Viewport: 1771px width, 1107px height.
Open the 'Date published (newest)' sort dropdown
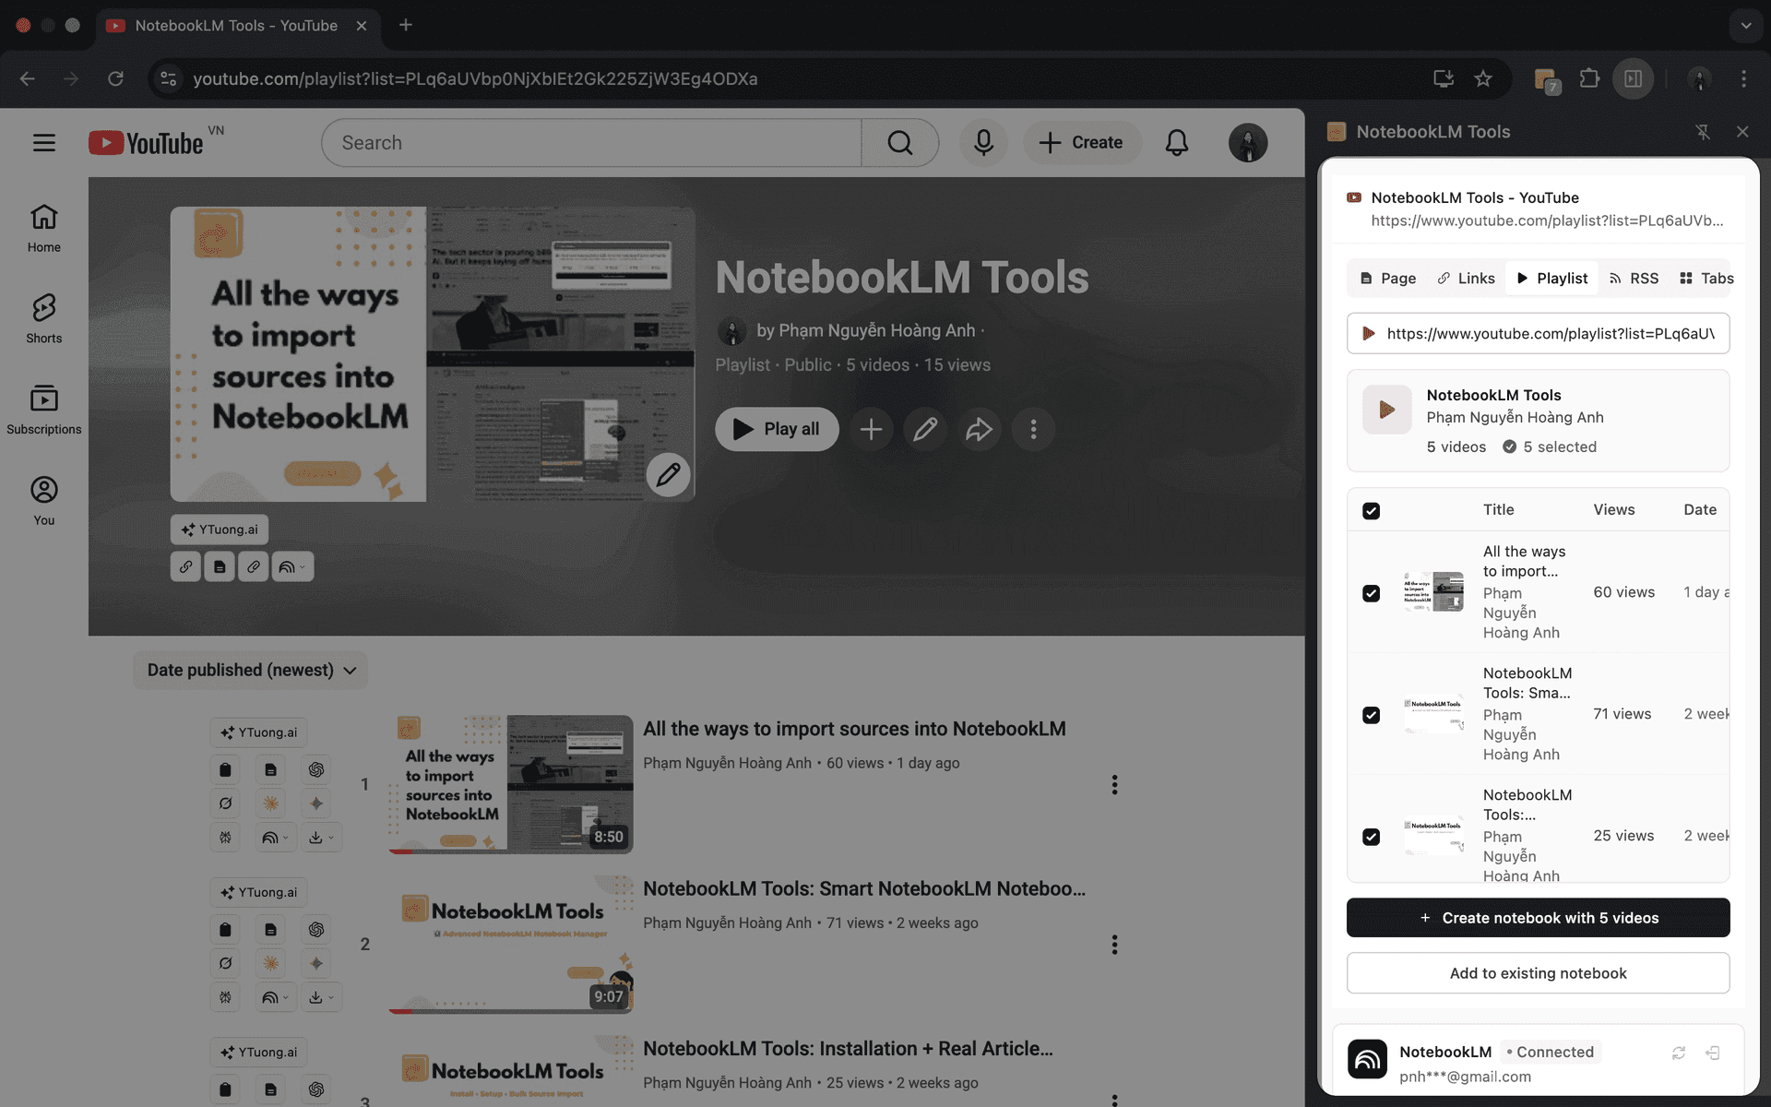[250, 670]
